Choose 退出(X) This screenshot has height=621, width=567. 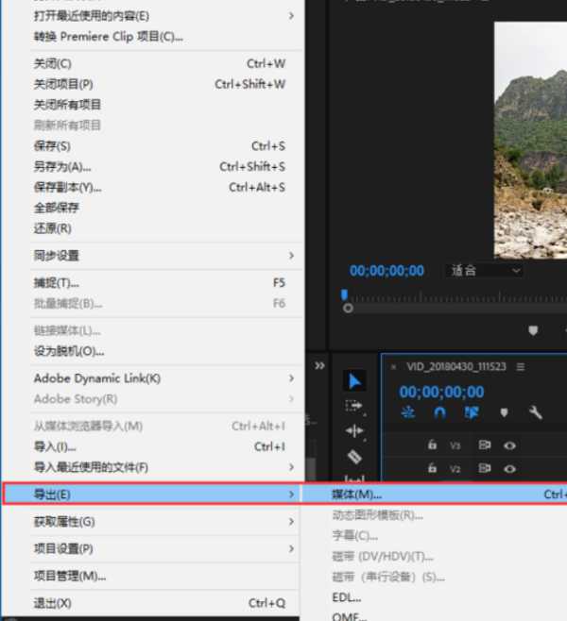click(165, 603)
